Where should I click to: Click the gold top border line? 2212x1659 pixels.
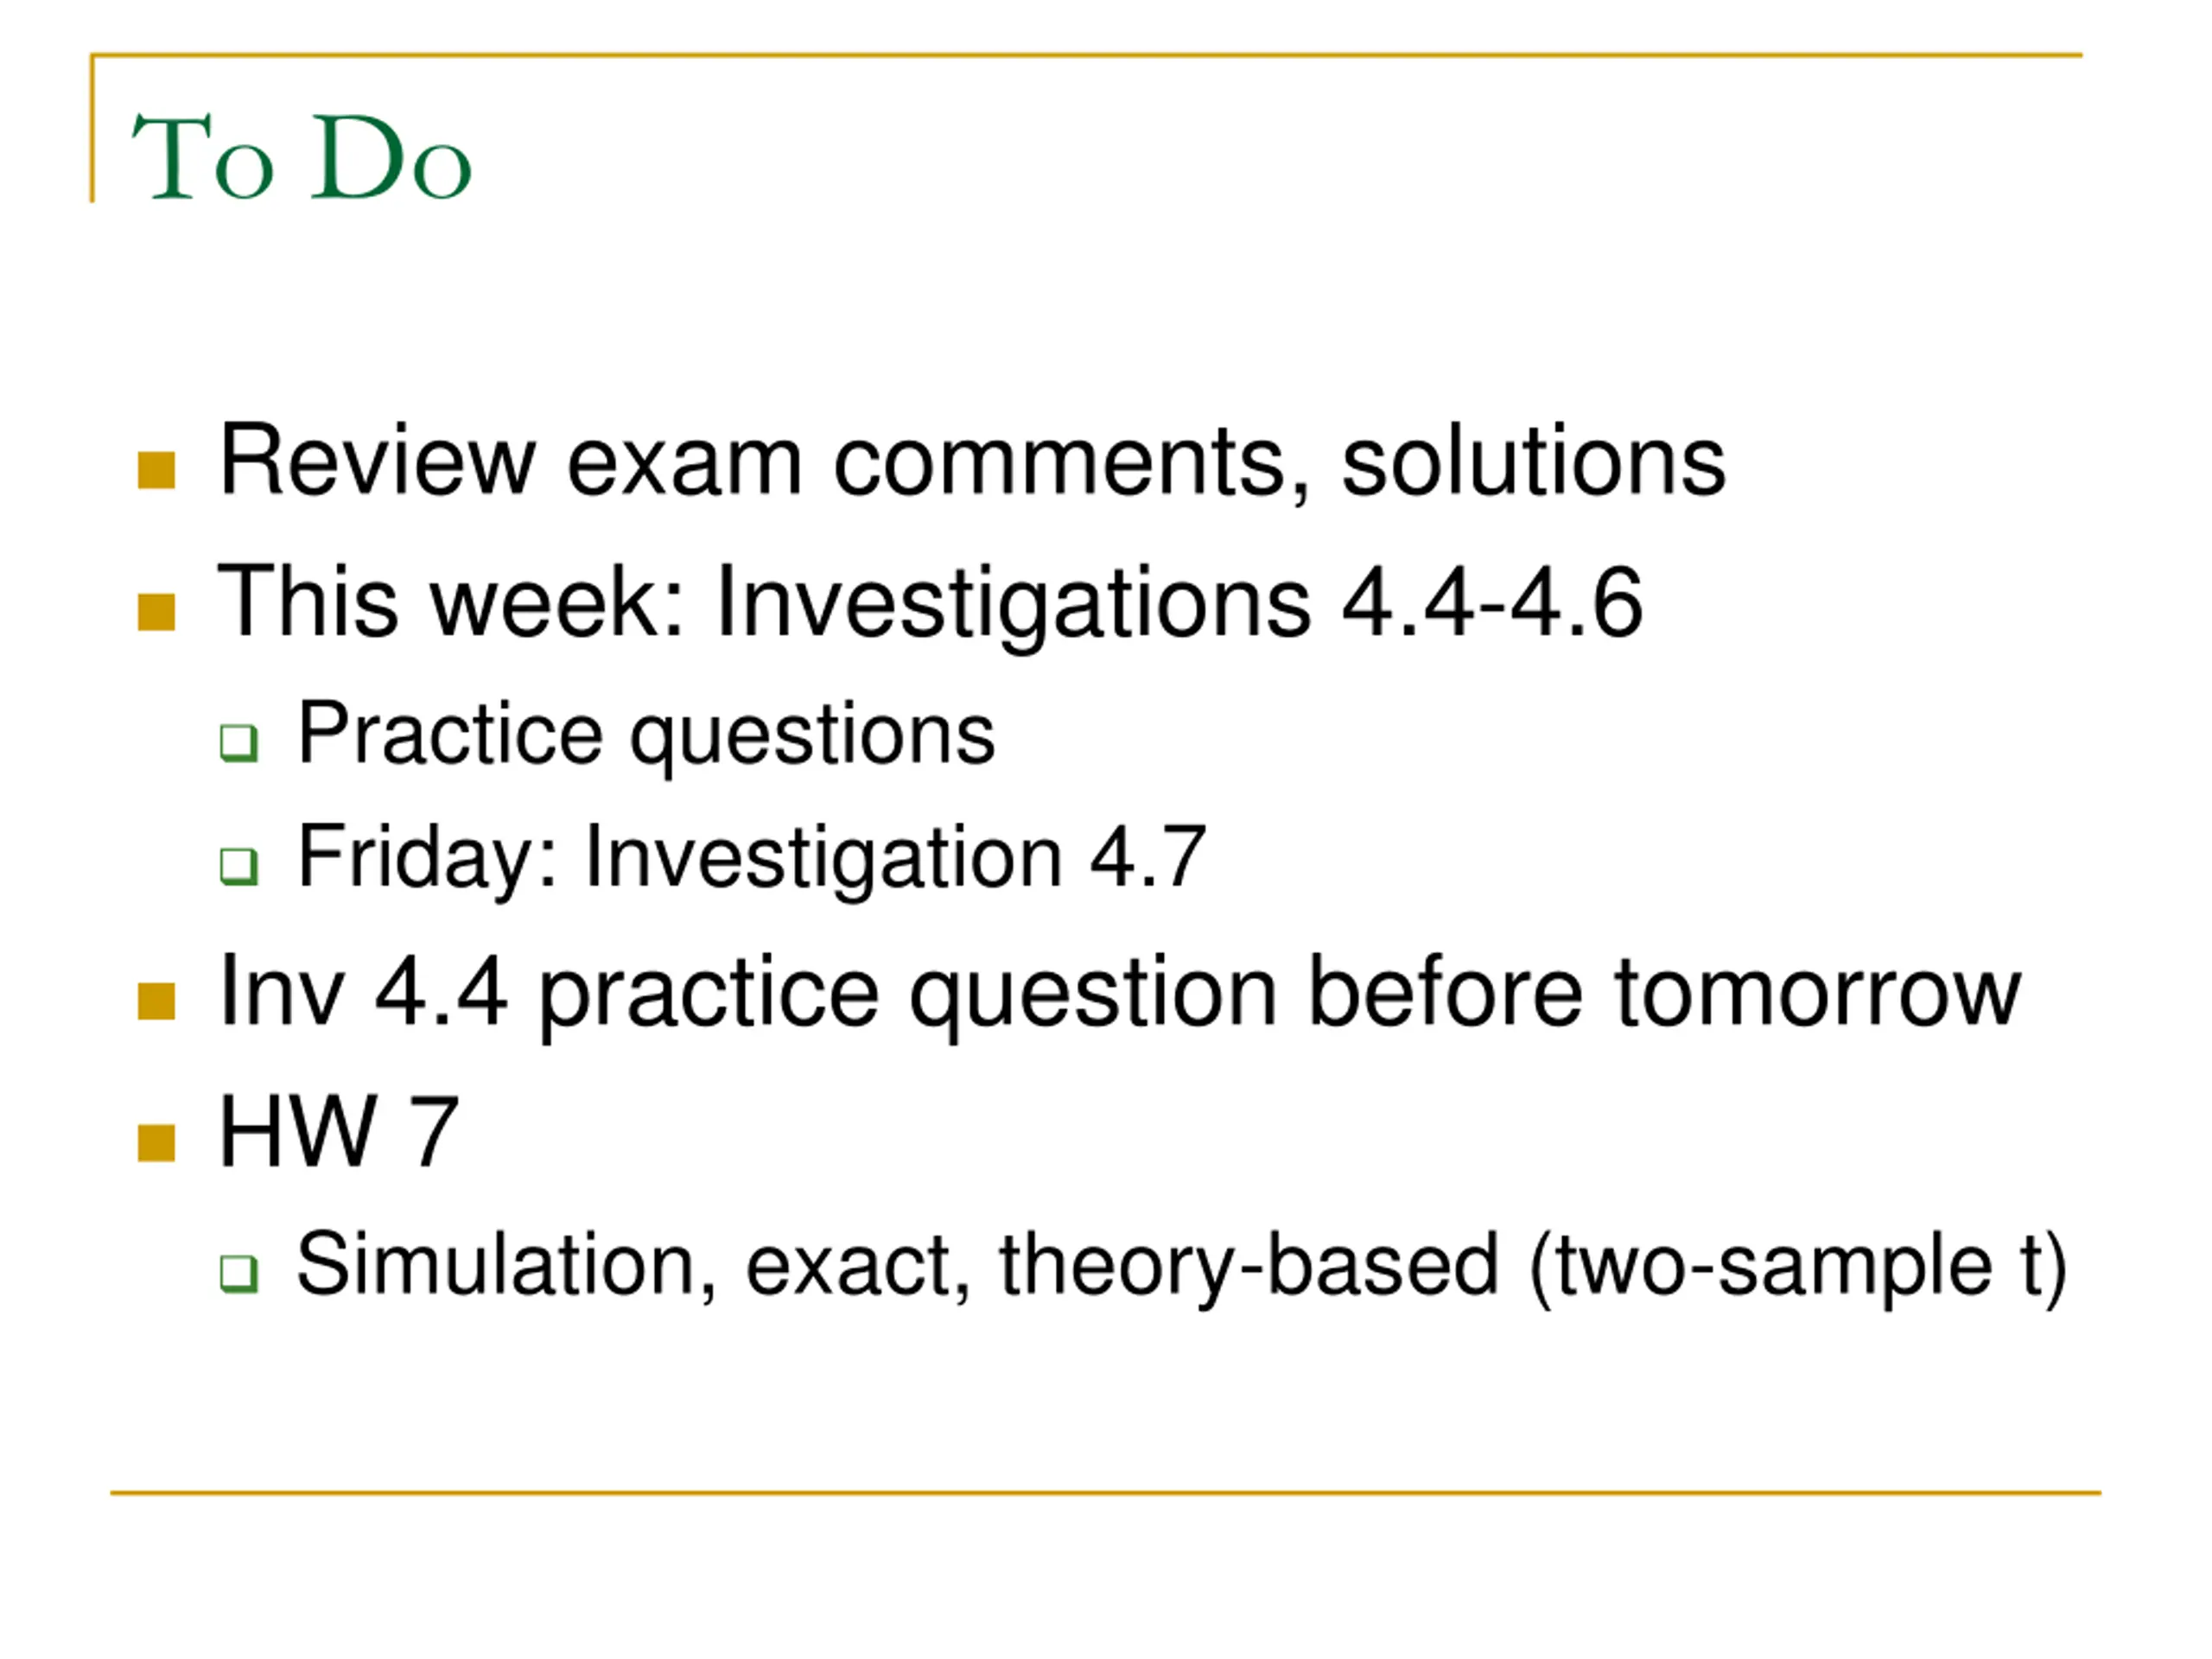coord(1087,55)
